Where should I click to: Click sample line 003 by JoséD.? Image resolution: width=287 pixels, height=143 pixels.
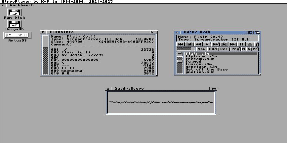click(102, 55)
